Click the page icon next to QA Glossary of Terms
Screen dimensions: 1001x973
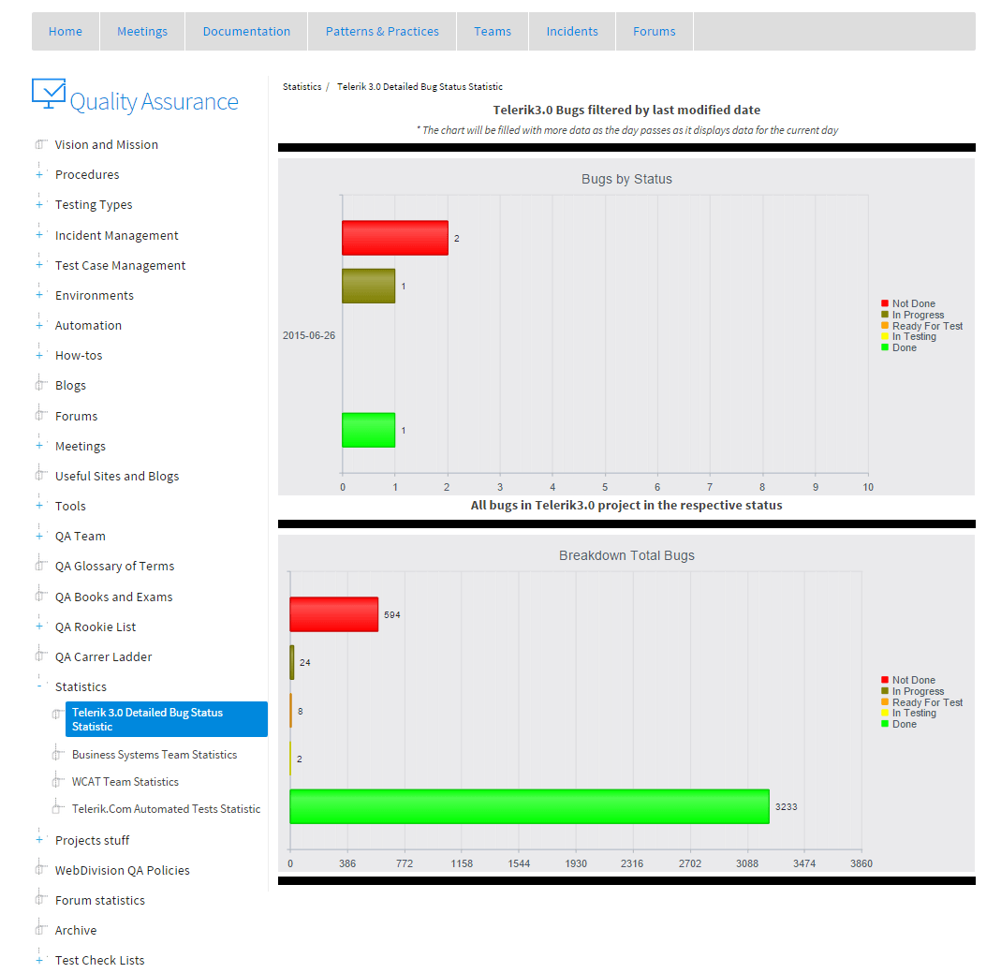point(40,566)
